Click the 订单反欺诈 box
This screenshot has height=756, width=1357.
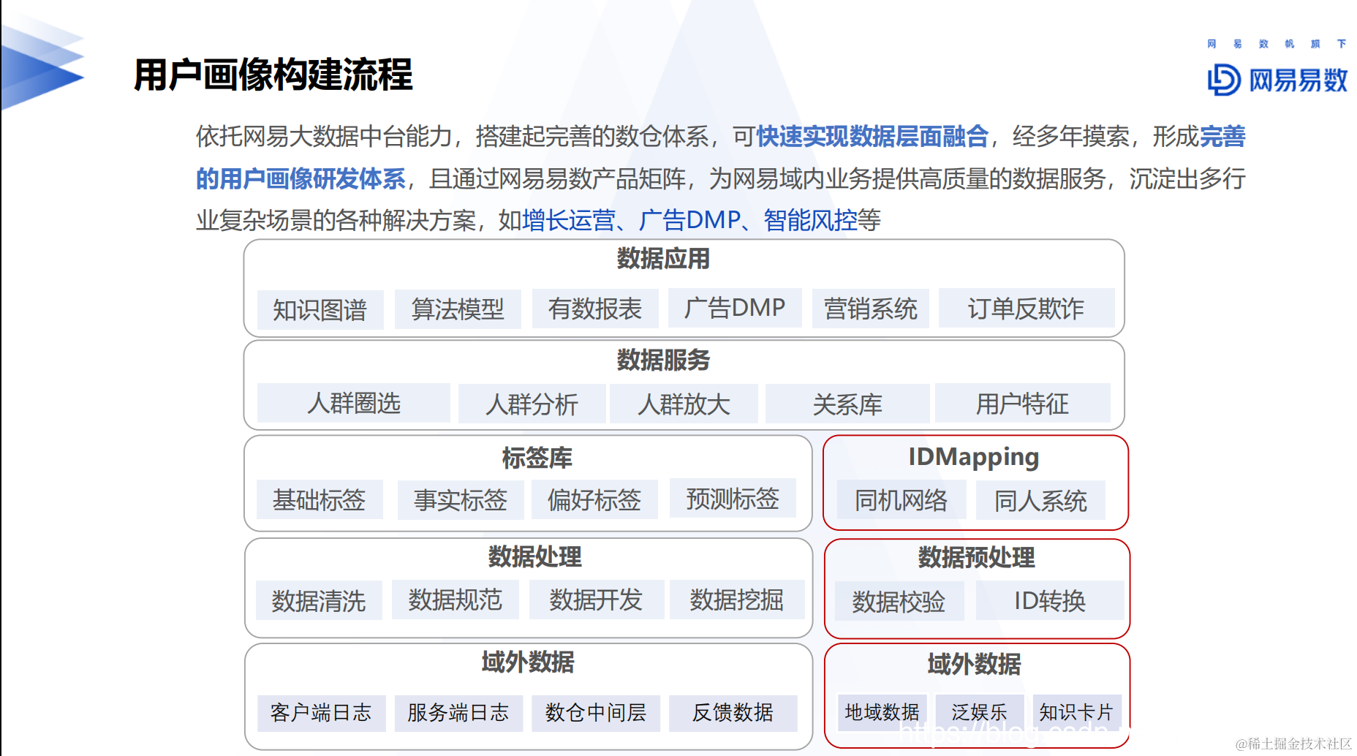tap(1027, 308)
